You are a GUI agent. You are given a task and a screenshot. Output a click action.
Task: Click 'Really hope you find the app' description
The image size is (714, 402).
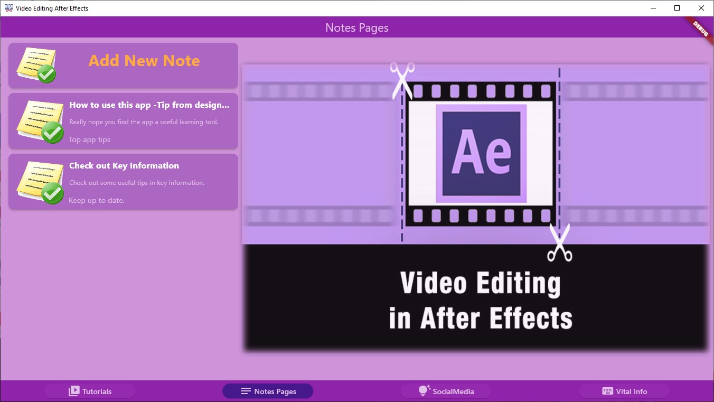[x=144, y=122]
